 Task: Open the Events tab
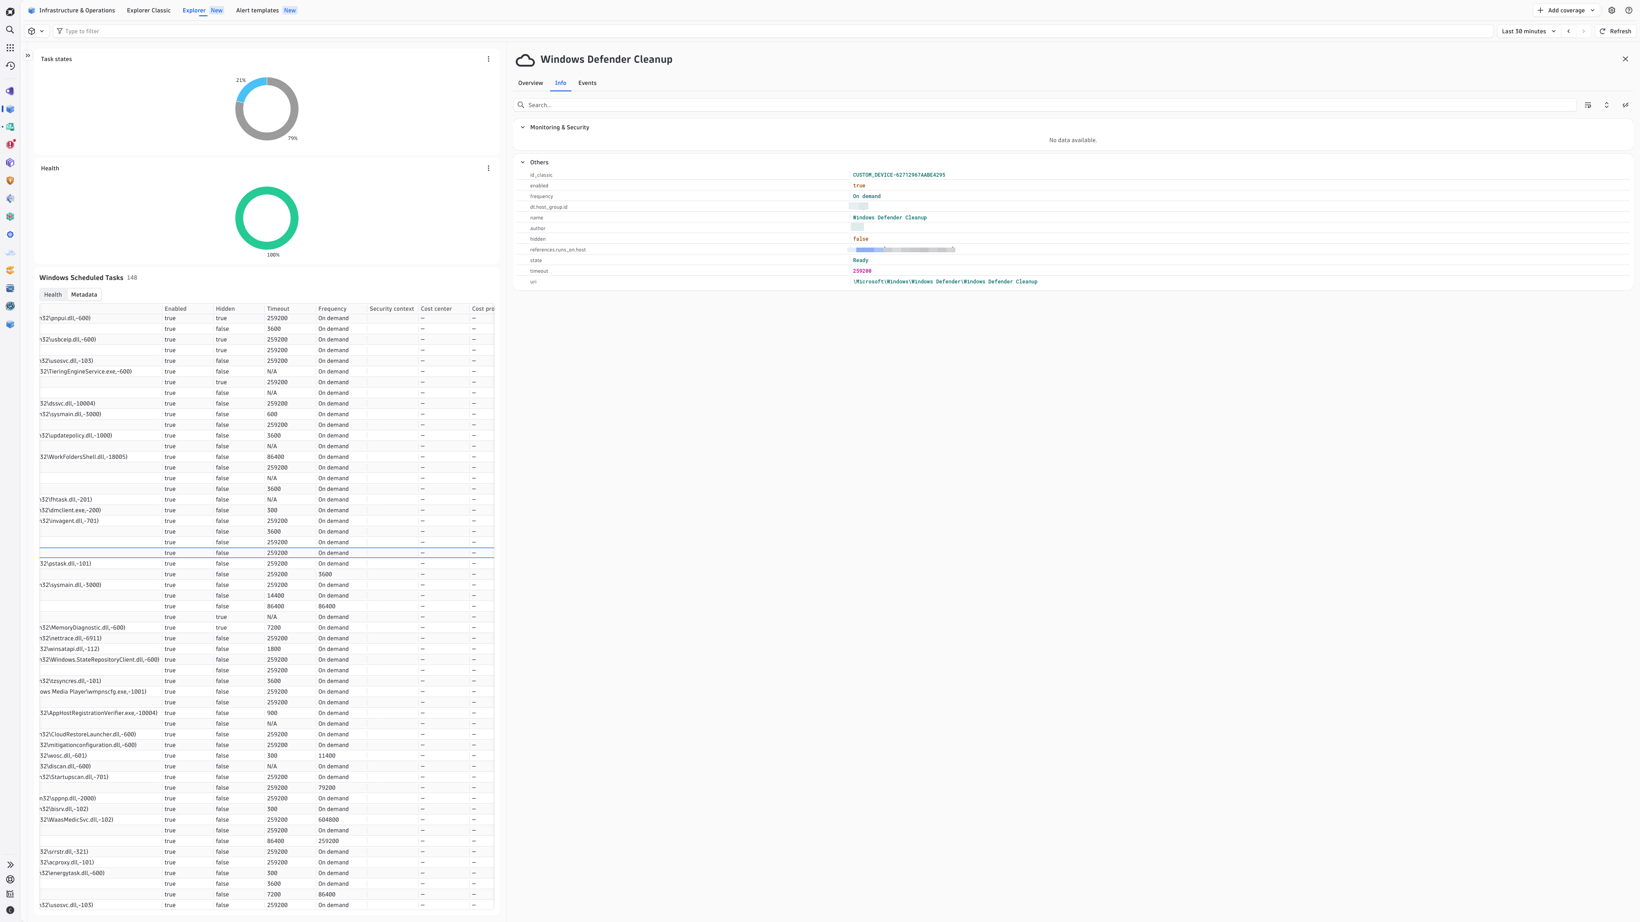[587, 83]
